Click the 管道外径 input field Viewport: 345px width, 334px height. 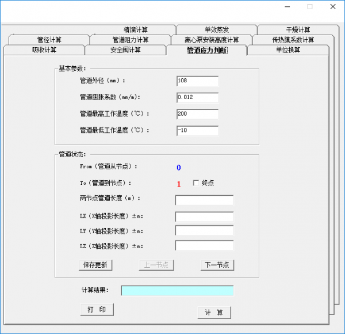click(x=197, y=81)
